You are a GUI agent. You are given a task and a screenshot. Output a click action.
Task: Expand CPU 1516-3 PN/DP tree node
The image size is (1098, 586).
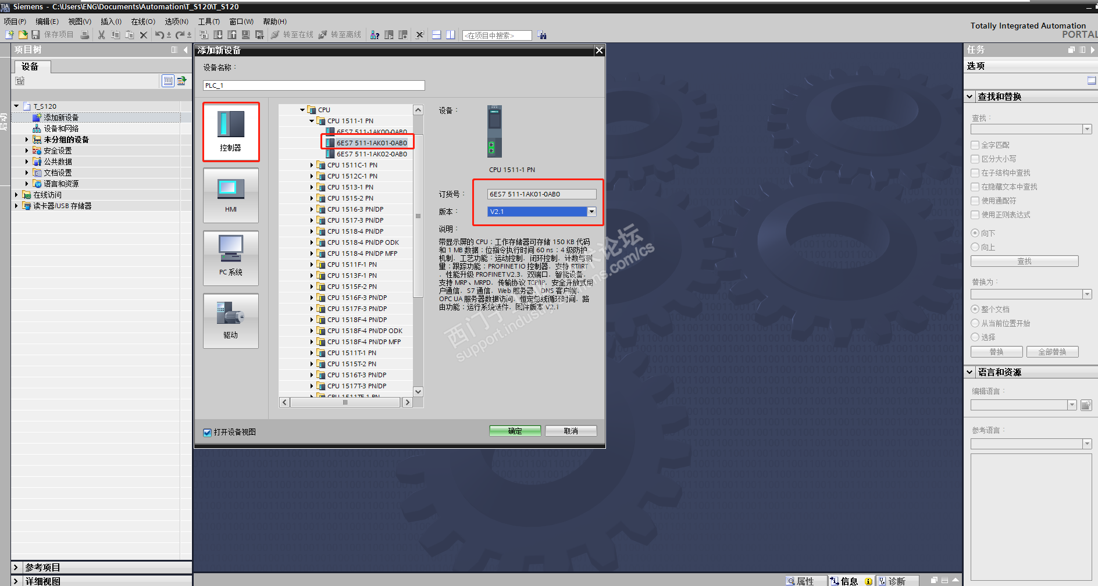312,209
